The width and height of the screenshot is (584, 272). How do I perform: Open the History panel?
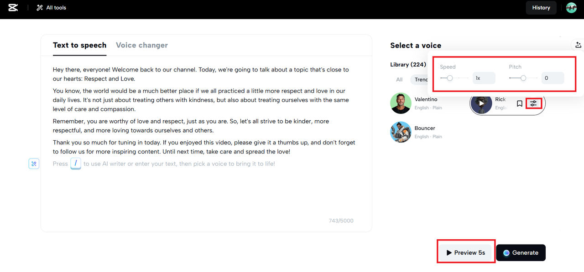tap(541, 8)
